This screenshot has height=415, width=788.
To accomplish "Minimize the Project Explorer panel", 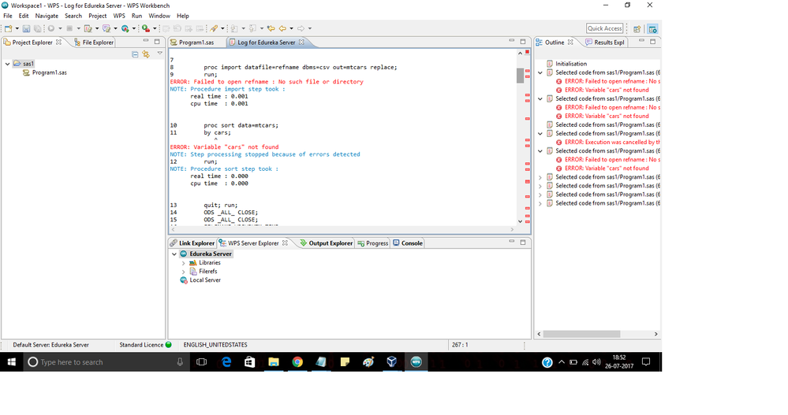I will click(146, 41).
